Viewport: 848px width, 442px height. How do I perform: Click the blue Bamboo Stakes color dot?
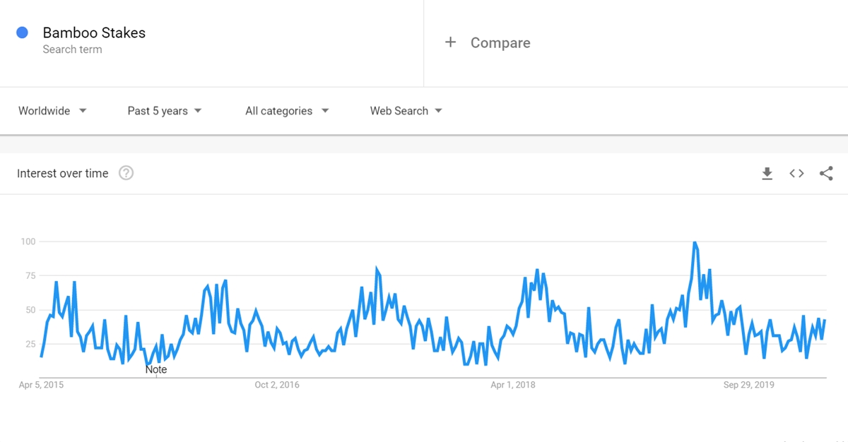coord(22,32)
